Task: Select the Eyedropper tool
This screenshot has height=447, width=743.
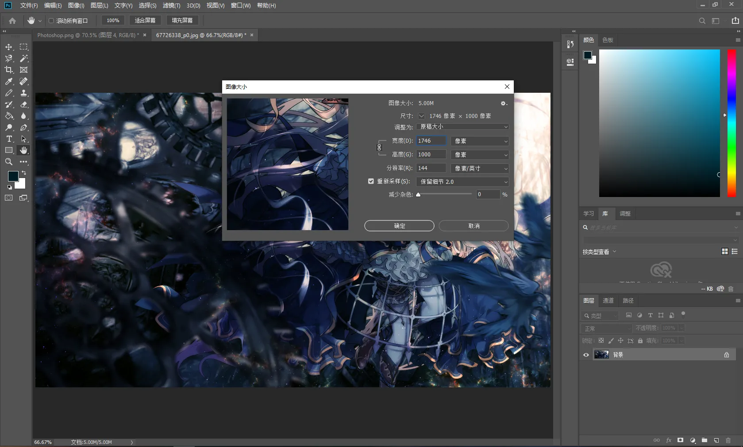Action: [9, 81]
